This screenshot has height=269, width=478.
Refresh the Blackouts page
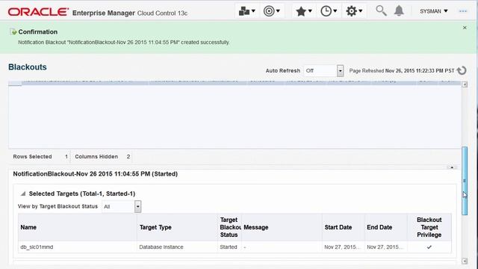[462, 70]
